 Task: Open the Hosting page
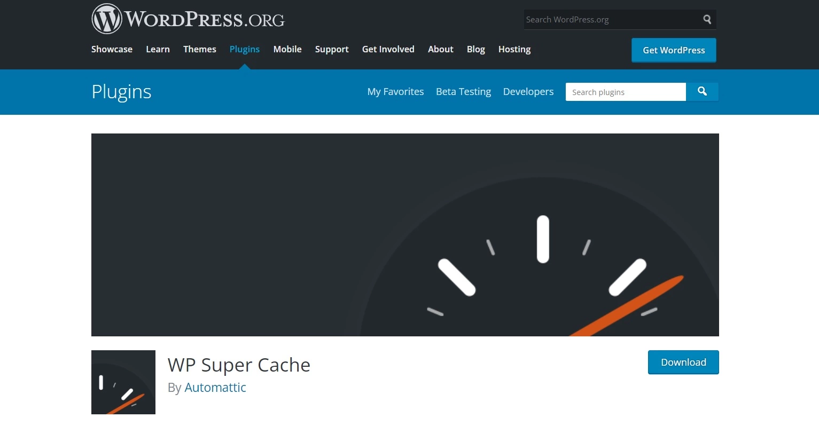(514, 49)
